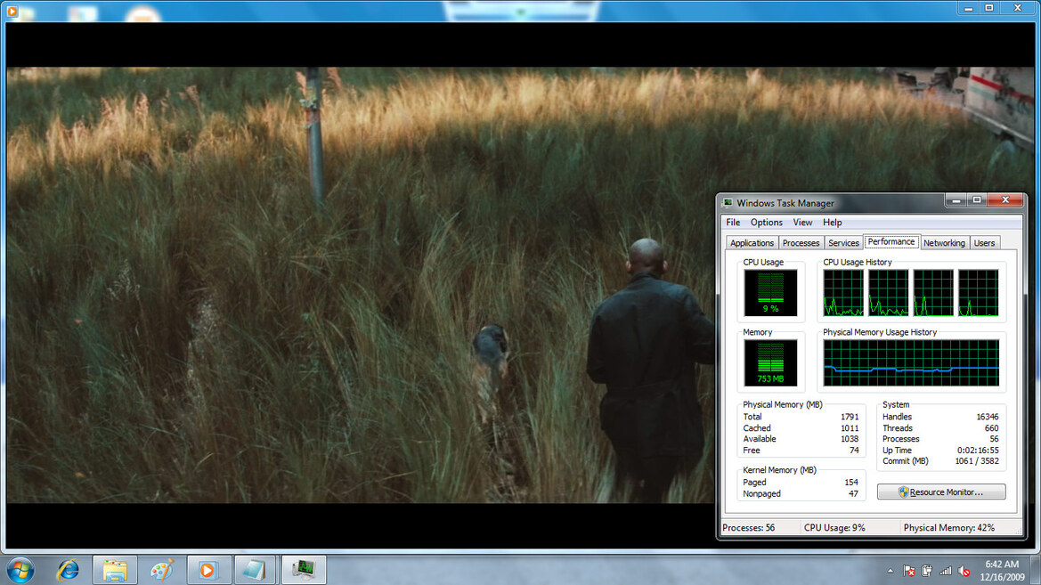Open network signal tray icon

946,571
